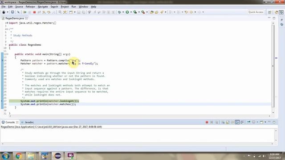Image resolution: width=285 pixels, height=160 pixels.
Task: Click the red Terminate button in main toolbar
Action: click(34, 12)
